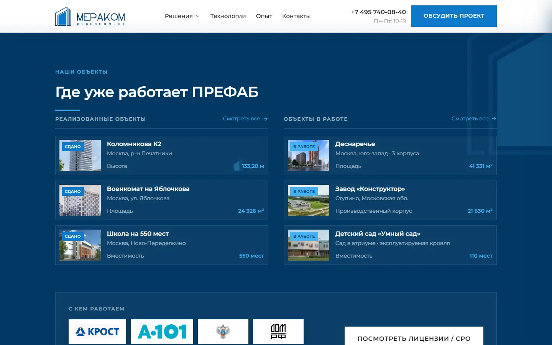Viewport: 552px width, 345px height.
Task: Click the В РАБОТЕ badge on Деснаречье
Action: coord(304,146)
